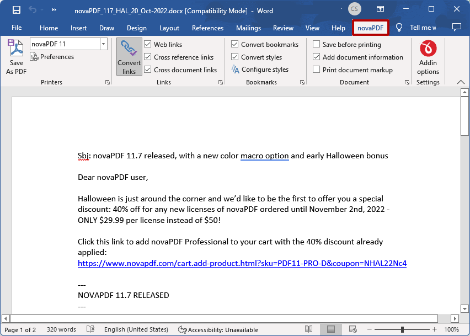
Task: Toggle the Convert links button
Action: point(129,57)
